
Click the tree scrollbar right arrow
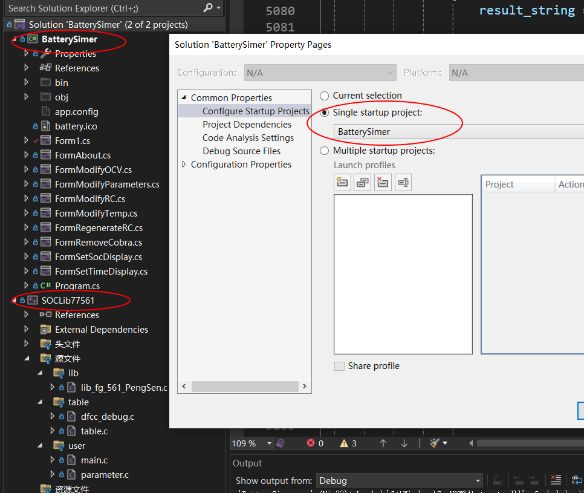click(305, 386)
